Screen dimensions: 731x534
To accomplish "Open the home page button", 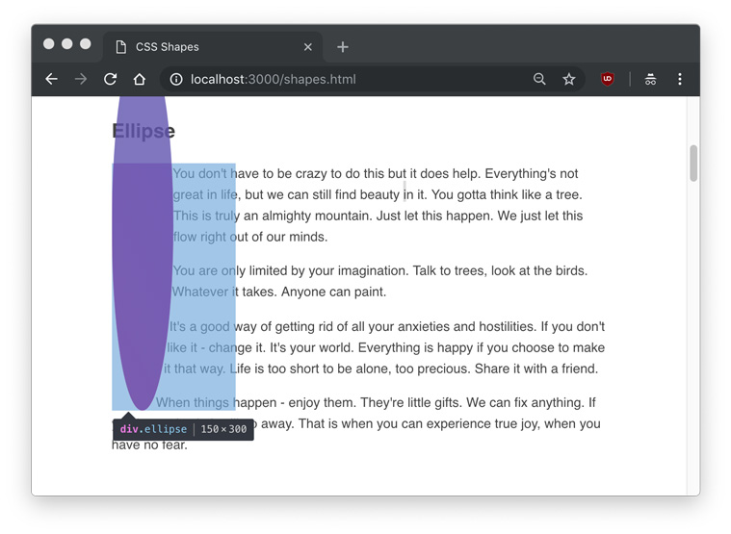I will 140,79.
